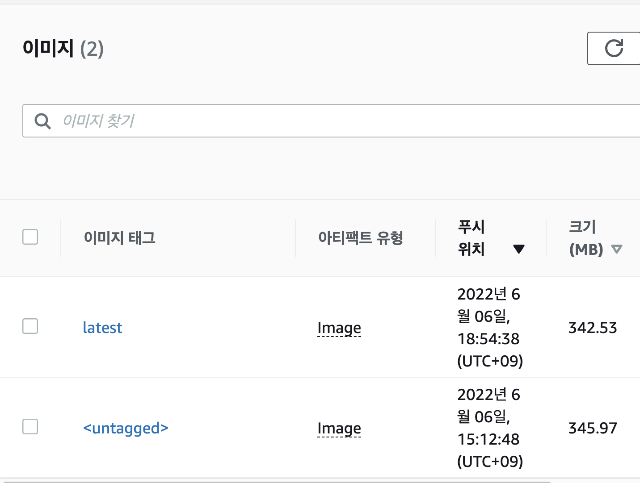This screenshot has height=483, width=640.
Task: Click the 크기 (MB) column header text
Action: (x=586, y=238)
